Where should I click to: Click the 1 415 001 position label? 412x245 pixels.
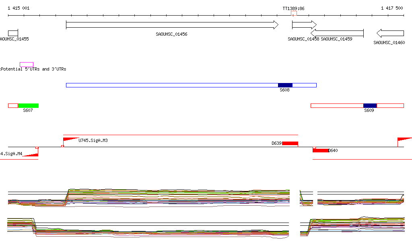(x=19, y=8)
